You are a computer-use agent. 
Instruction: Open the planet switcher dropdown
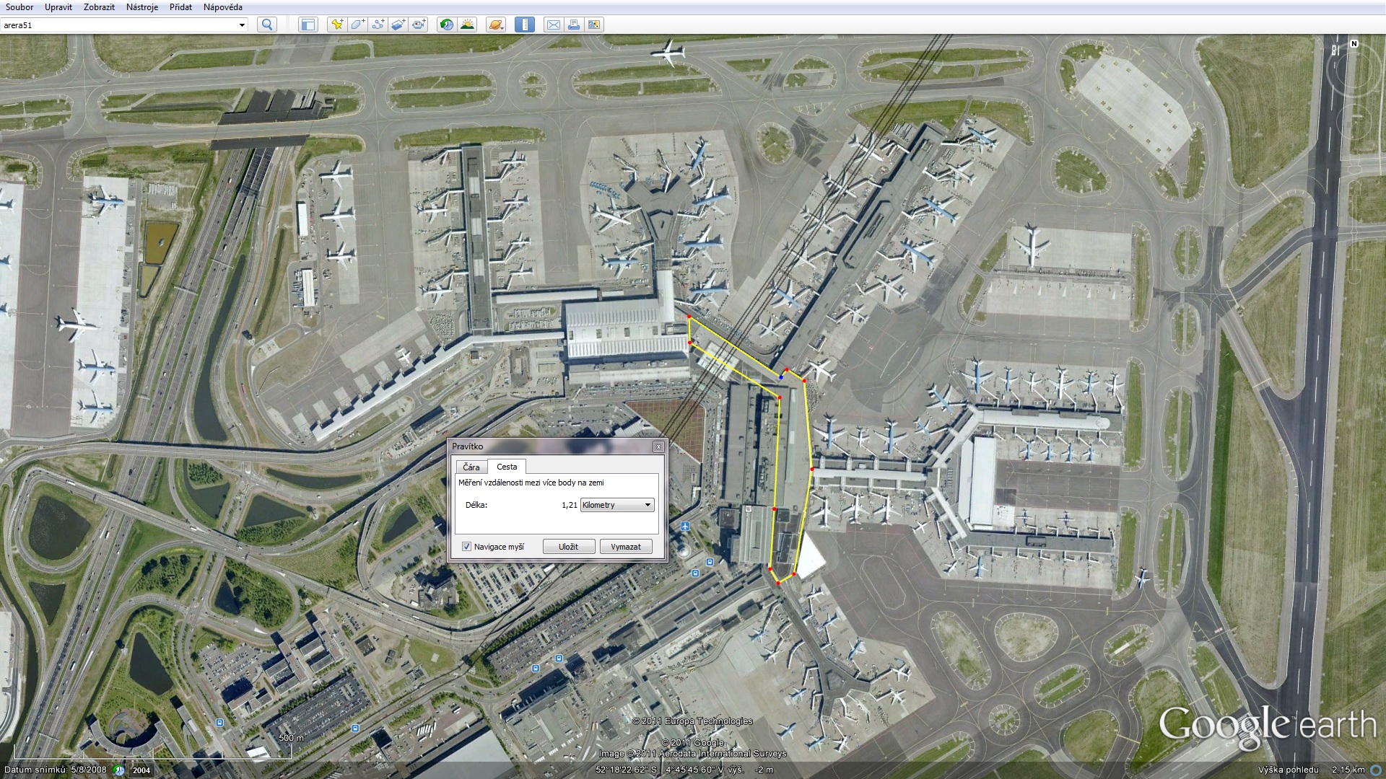pyautogui.click(x=496, y=25)
